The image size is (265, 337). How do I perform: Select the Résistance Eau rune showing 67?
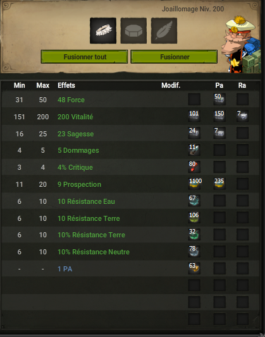point(194,201)
